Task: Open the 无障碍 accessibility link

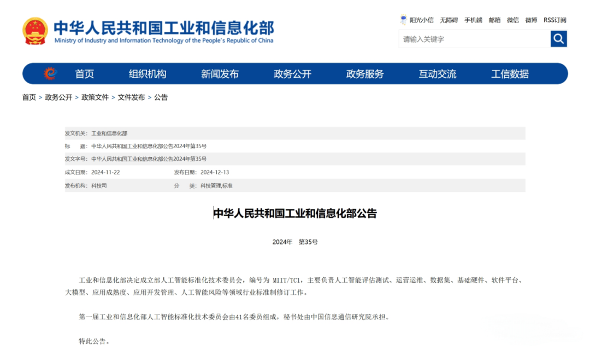Action: coord(449,20)
